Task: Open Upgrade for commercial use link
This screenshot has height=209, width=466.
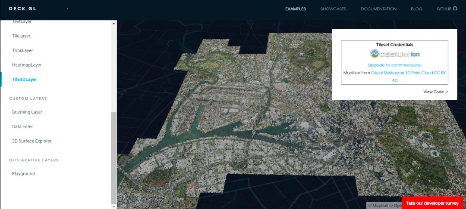Action: (x=394, y=65)
